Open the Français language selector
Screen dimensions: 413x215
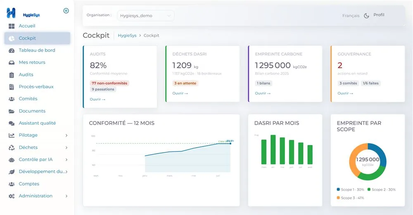pyautogui.click(x=351, y=16)
